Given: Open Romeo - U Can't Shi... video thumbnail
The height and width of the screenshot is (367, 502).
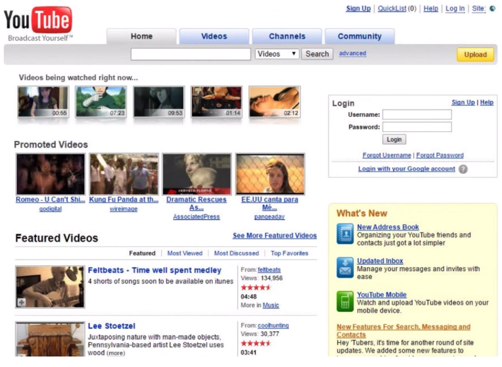Looking at the screenshot, I should (x=51, y=174).
